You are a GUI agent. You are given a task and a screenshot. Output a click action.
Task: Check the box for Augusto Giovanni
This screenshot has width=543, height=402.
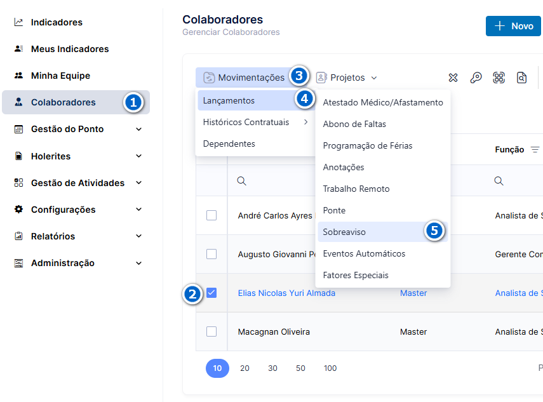[211, 254]
